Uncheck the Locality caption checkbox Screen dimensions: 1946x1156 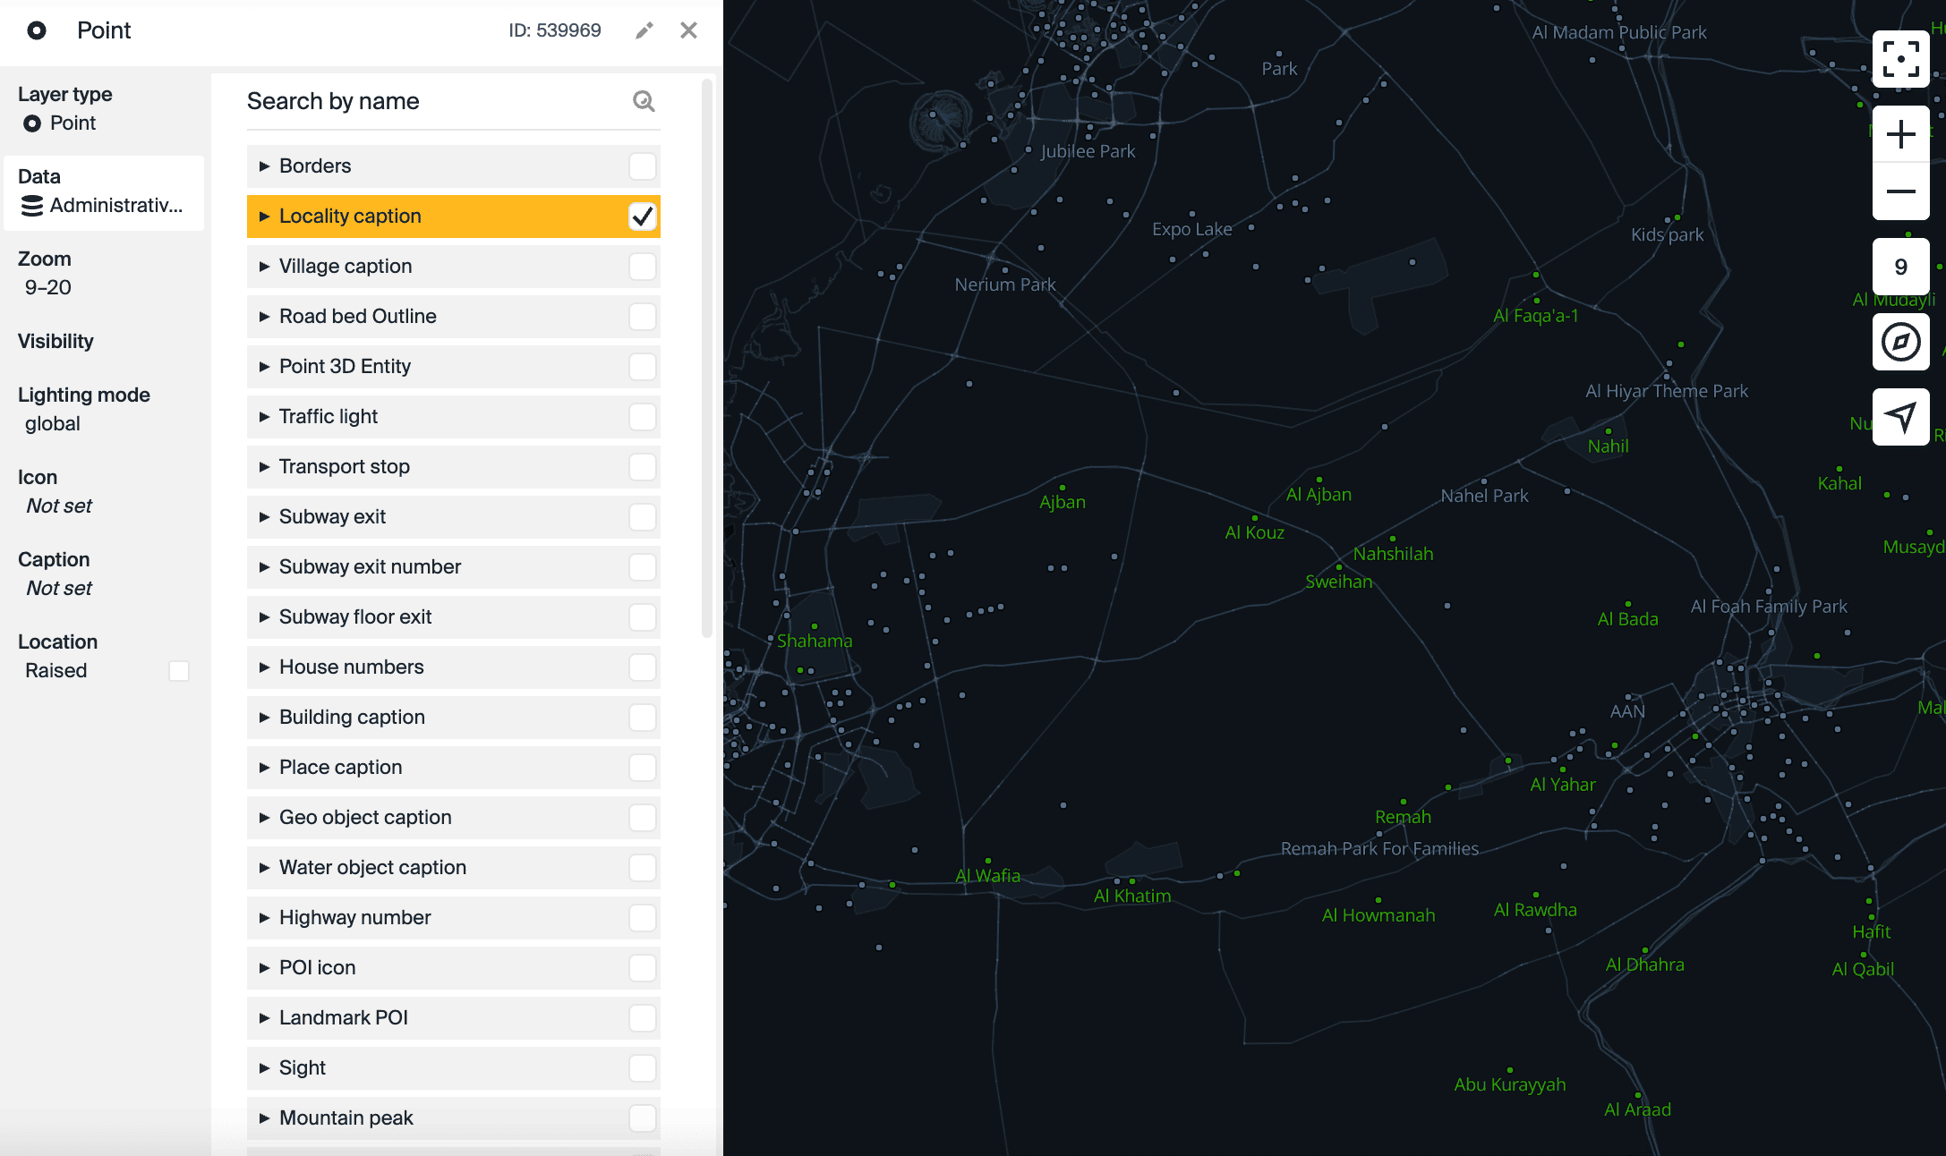642,217
